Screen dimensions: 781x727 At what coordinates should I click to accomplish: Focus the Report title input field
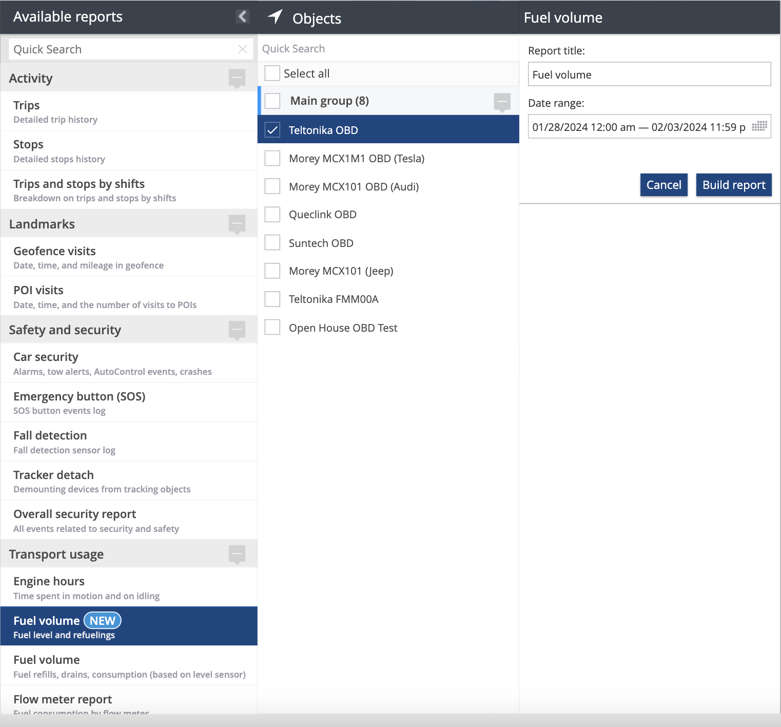649,74
